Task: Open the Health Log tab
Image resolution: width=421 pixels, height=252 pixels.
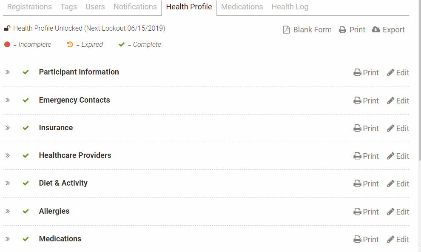Action: [290, 7]
